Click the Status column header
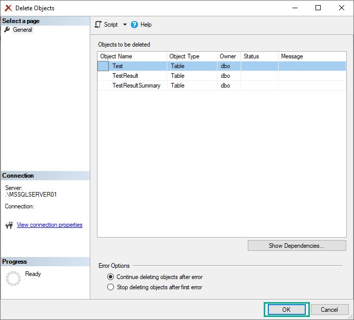 click(x=260, y=56)
